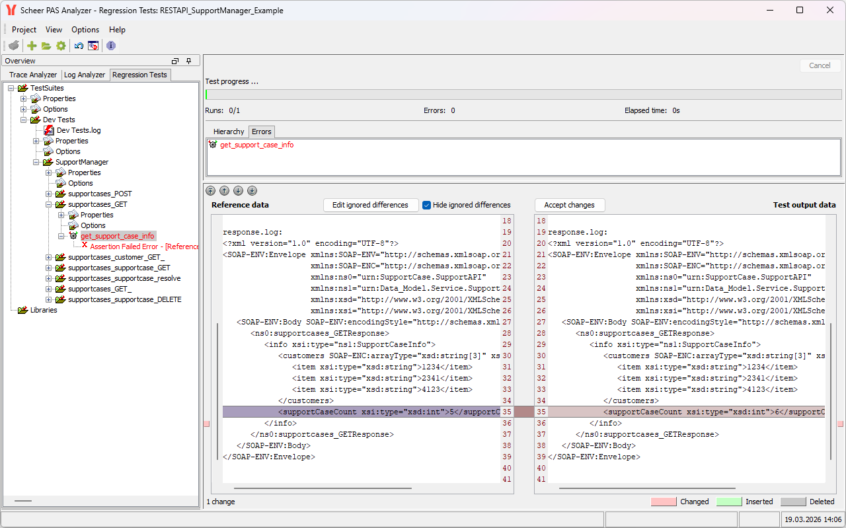Viewport: 846px width, 528px height.
Task: Click Edit ignored differences button
Action: (x=370, y=205)
